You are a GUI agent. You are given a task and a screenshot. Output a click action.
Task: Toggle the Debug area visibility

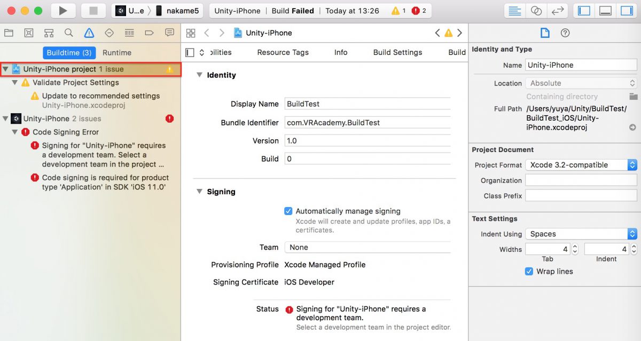(605, 11)
